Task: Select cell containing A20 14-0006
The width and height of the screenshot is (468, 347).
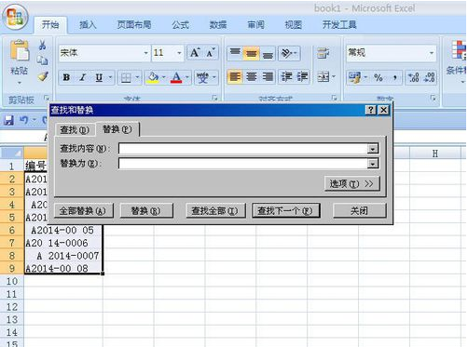Action: coord(63,243)
